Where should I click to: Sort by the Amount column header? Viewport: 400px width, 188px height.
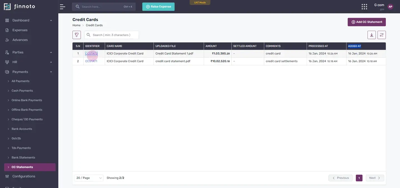tap(211, 46)
